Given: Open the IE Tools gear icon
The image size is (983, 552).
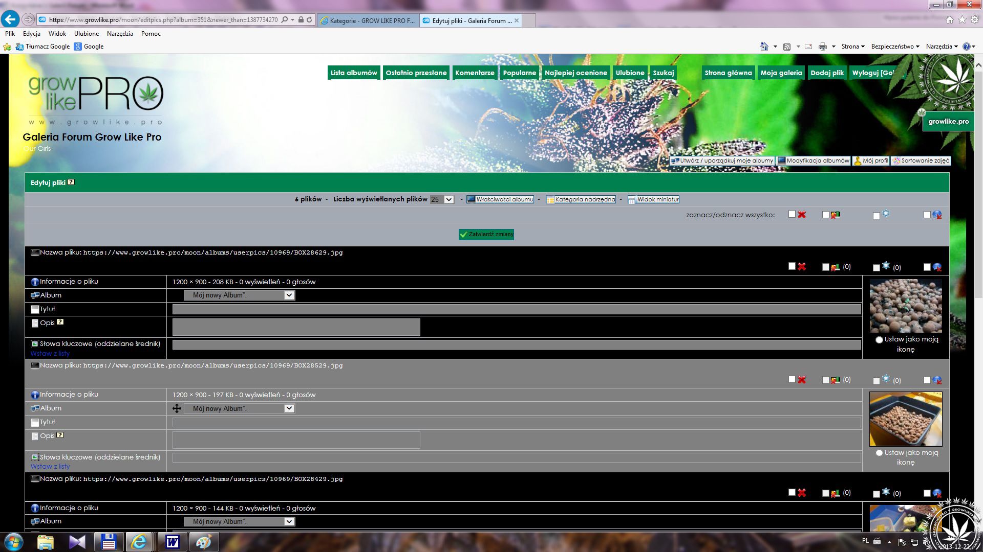Looking at the screenshot, I should coord(975,19).
